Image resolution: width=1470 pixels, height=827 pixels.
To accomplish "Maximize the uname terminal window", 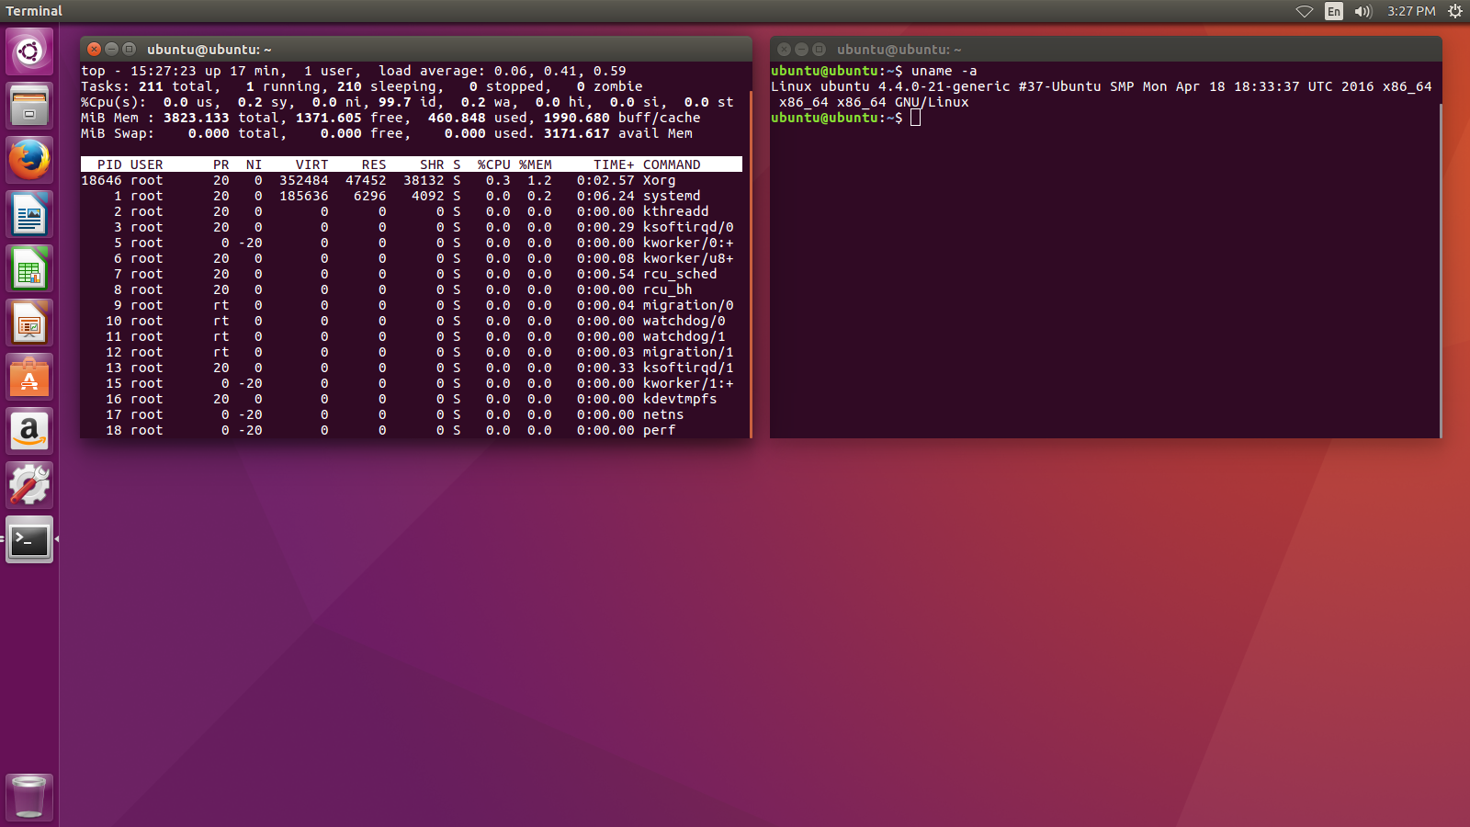I will tap(819, 50).
